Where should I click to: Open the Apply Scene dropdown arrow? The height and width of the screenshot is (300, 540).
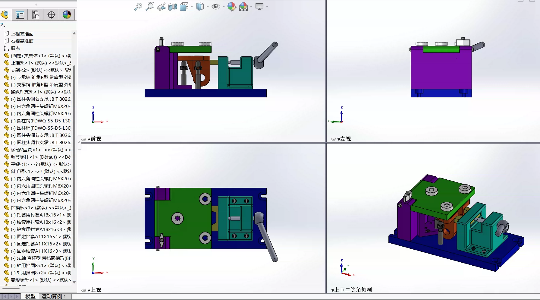tap(251, 7)
